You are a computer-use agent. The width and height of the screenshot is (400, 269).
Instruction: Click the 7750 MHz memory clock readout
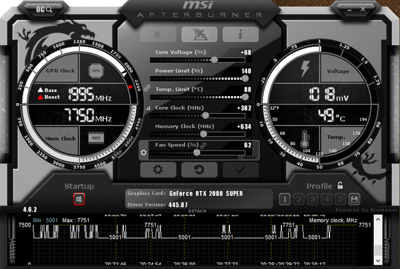tap(87, 115)
